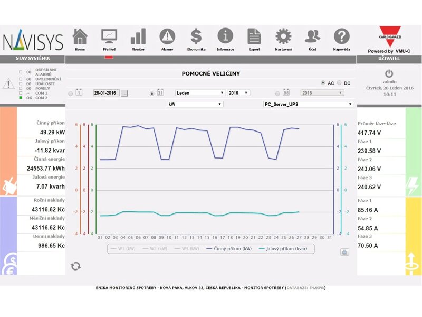Open the PC_Server_UPS device dropdown

tap(308, 105)
